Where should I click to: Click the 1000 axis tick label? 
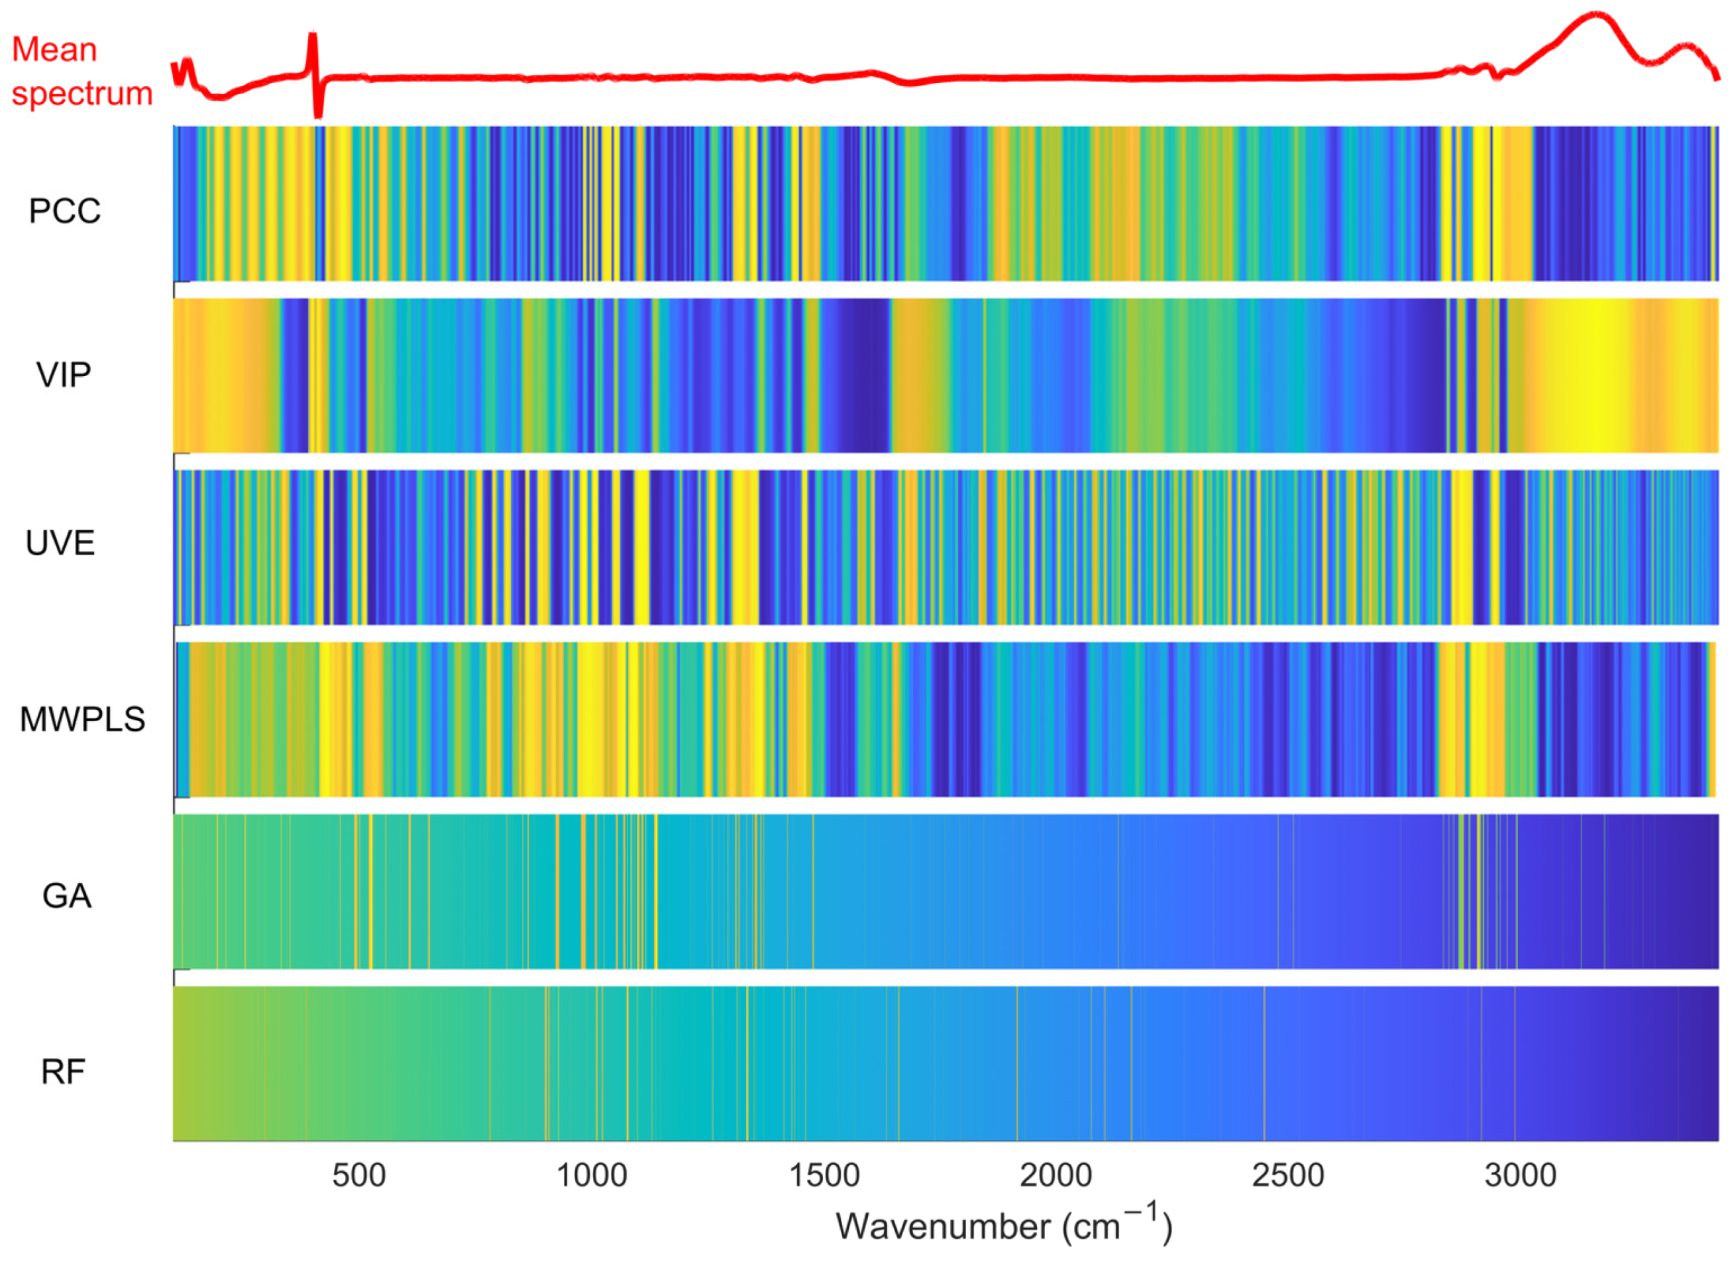click(x=591, y=1176)
